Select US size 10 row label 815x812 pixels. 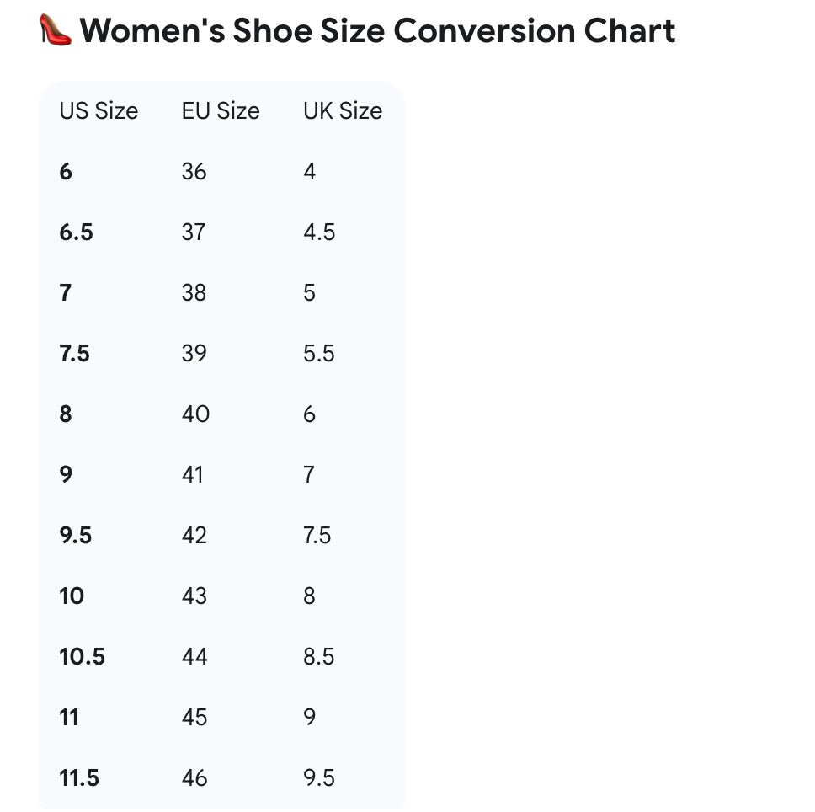point(72,596)
